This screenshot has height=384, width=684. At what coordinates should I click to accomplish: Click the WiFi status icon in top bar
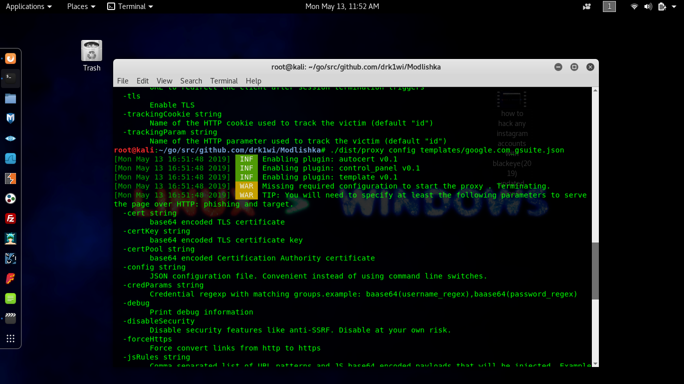(x=633, y=6)
